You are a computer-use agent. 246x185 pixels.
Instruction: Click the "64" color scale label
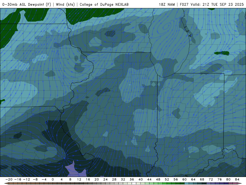click(x=193, y=179)
